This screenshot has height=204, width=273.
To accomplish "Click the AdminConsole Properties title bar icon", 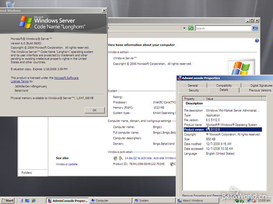I will coord(179,78).
